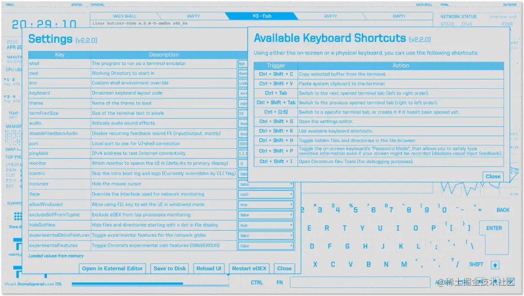
Task: Click the up-arrow key icon beside SHIFT
Action: [x=495, y=265]
